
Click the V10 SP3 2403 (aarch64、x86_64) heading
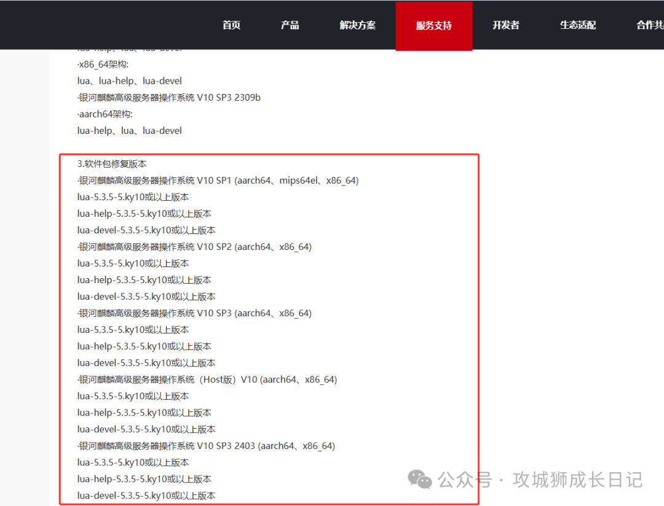206,446
